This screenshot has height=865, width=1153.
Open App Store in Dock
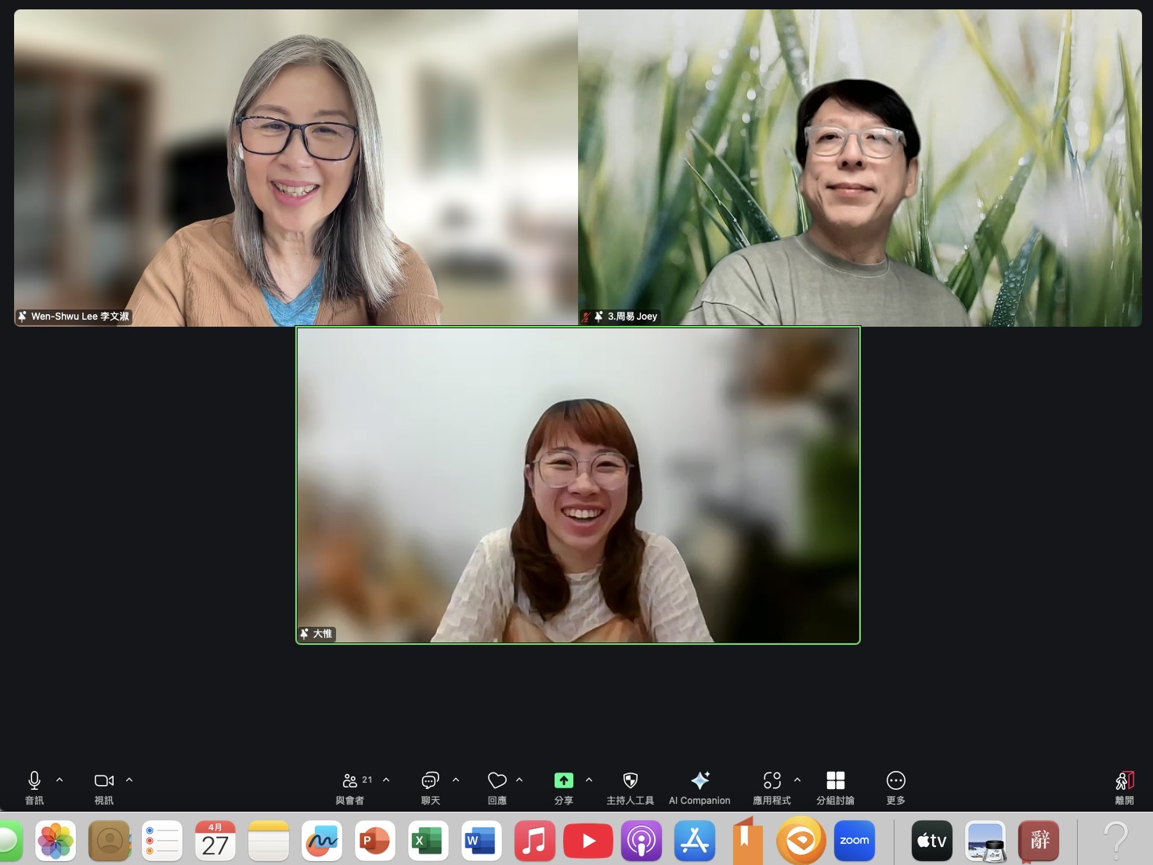[x=695, y=841]
